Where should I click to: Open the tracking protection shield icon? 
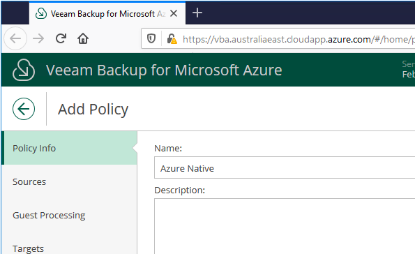[151, 38]
